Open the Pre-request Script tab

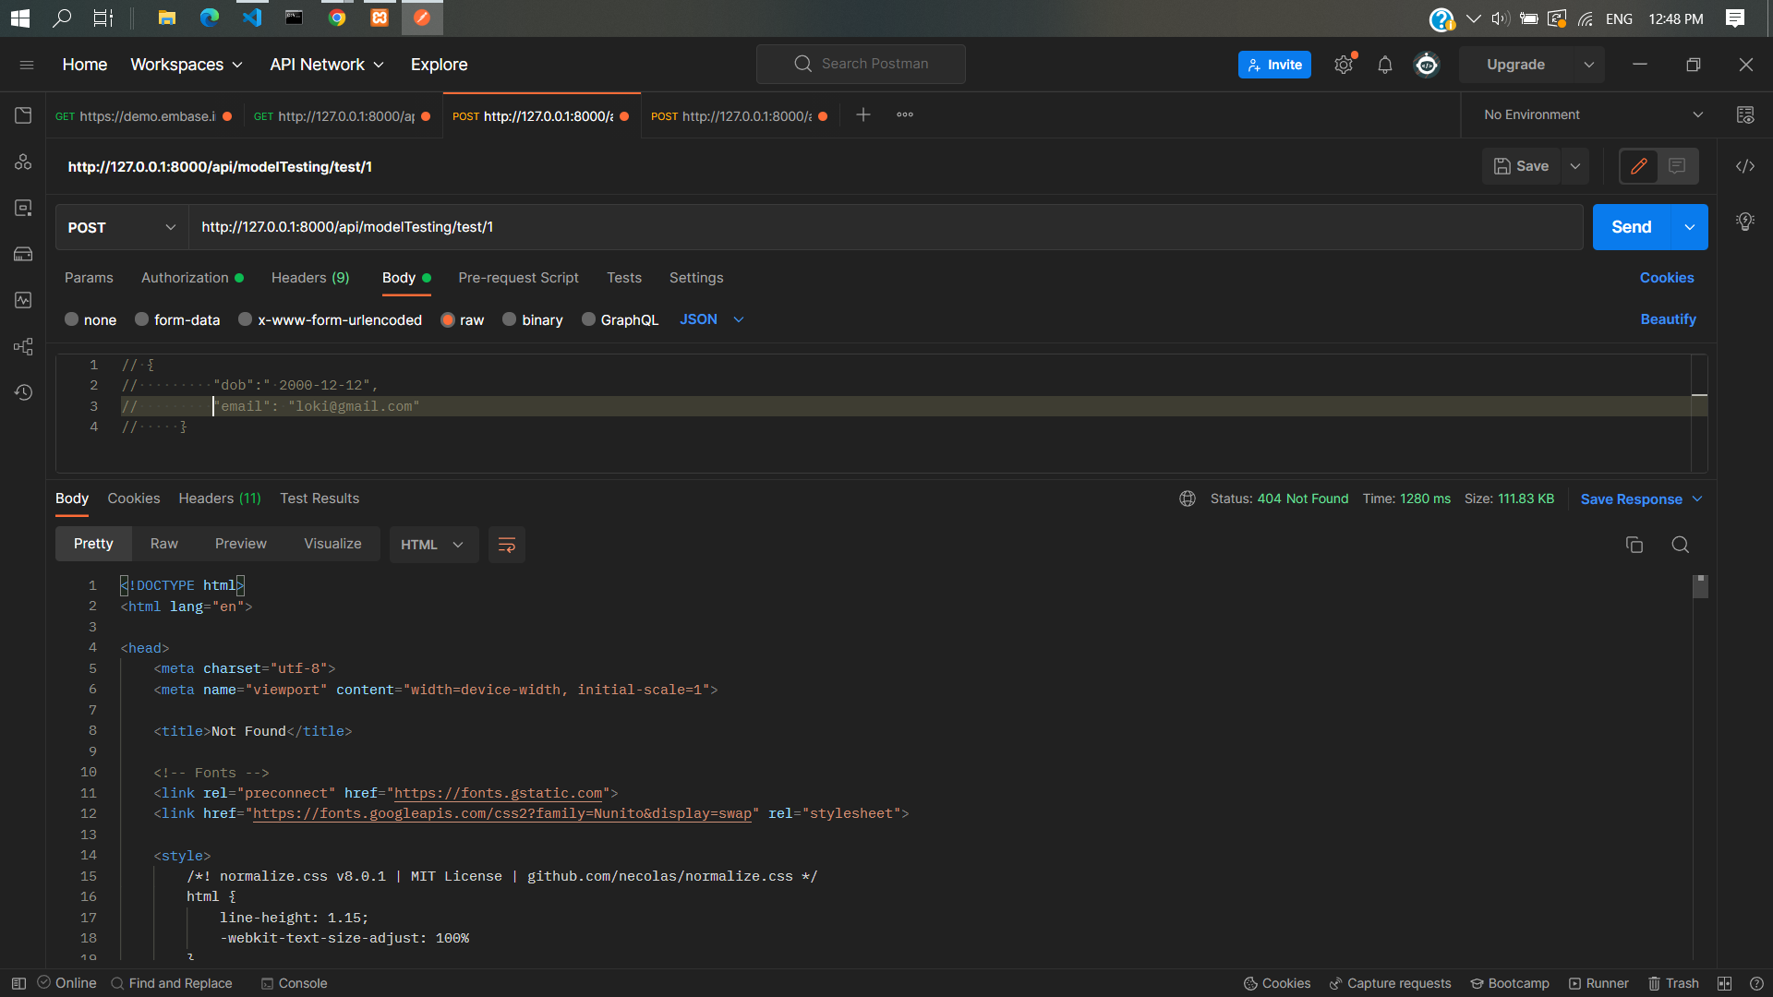coord(517,278)
